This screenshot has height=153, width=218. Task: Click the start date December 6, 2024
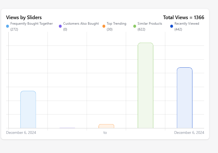21,132
